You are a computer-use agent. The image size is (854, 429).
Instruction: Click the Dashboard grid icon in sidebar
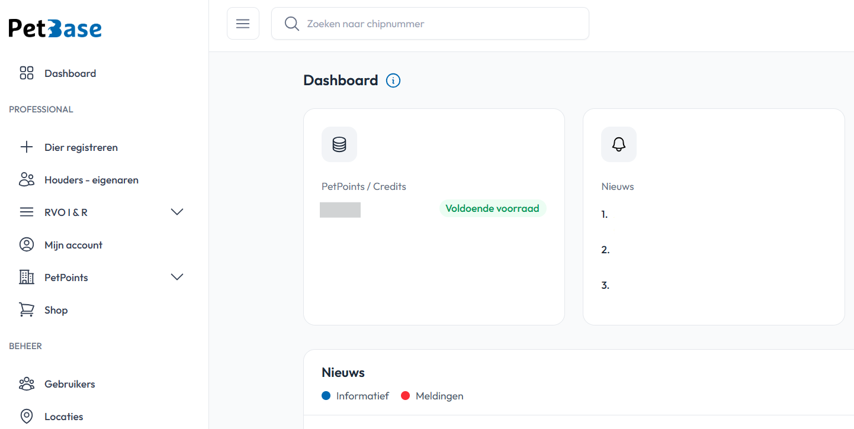(x=27, y=73)
